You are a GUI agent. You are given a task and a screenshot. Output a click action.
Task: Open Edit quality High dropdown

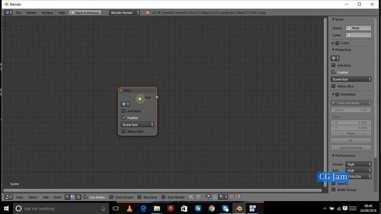point(358,171)
